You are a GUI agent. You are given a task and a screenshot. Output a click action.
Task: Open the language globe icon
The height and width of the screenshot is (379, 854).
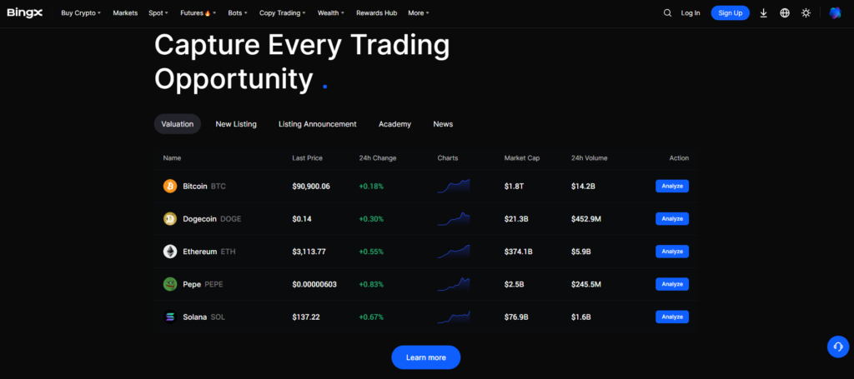click(x=785, y=13)
